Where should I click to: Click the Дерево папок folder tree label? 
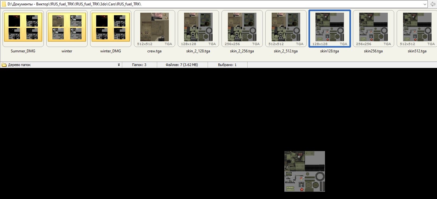19,65
